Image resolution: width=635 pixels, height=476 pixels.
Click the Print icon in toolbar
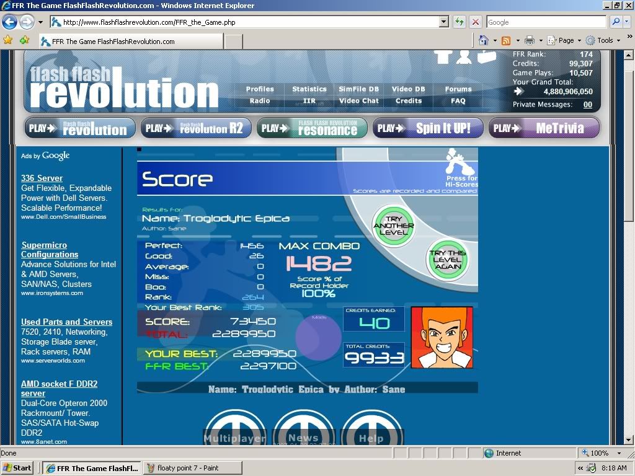click(x=530, y=40)
